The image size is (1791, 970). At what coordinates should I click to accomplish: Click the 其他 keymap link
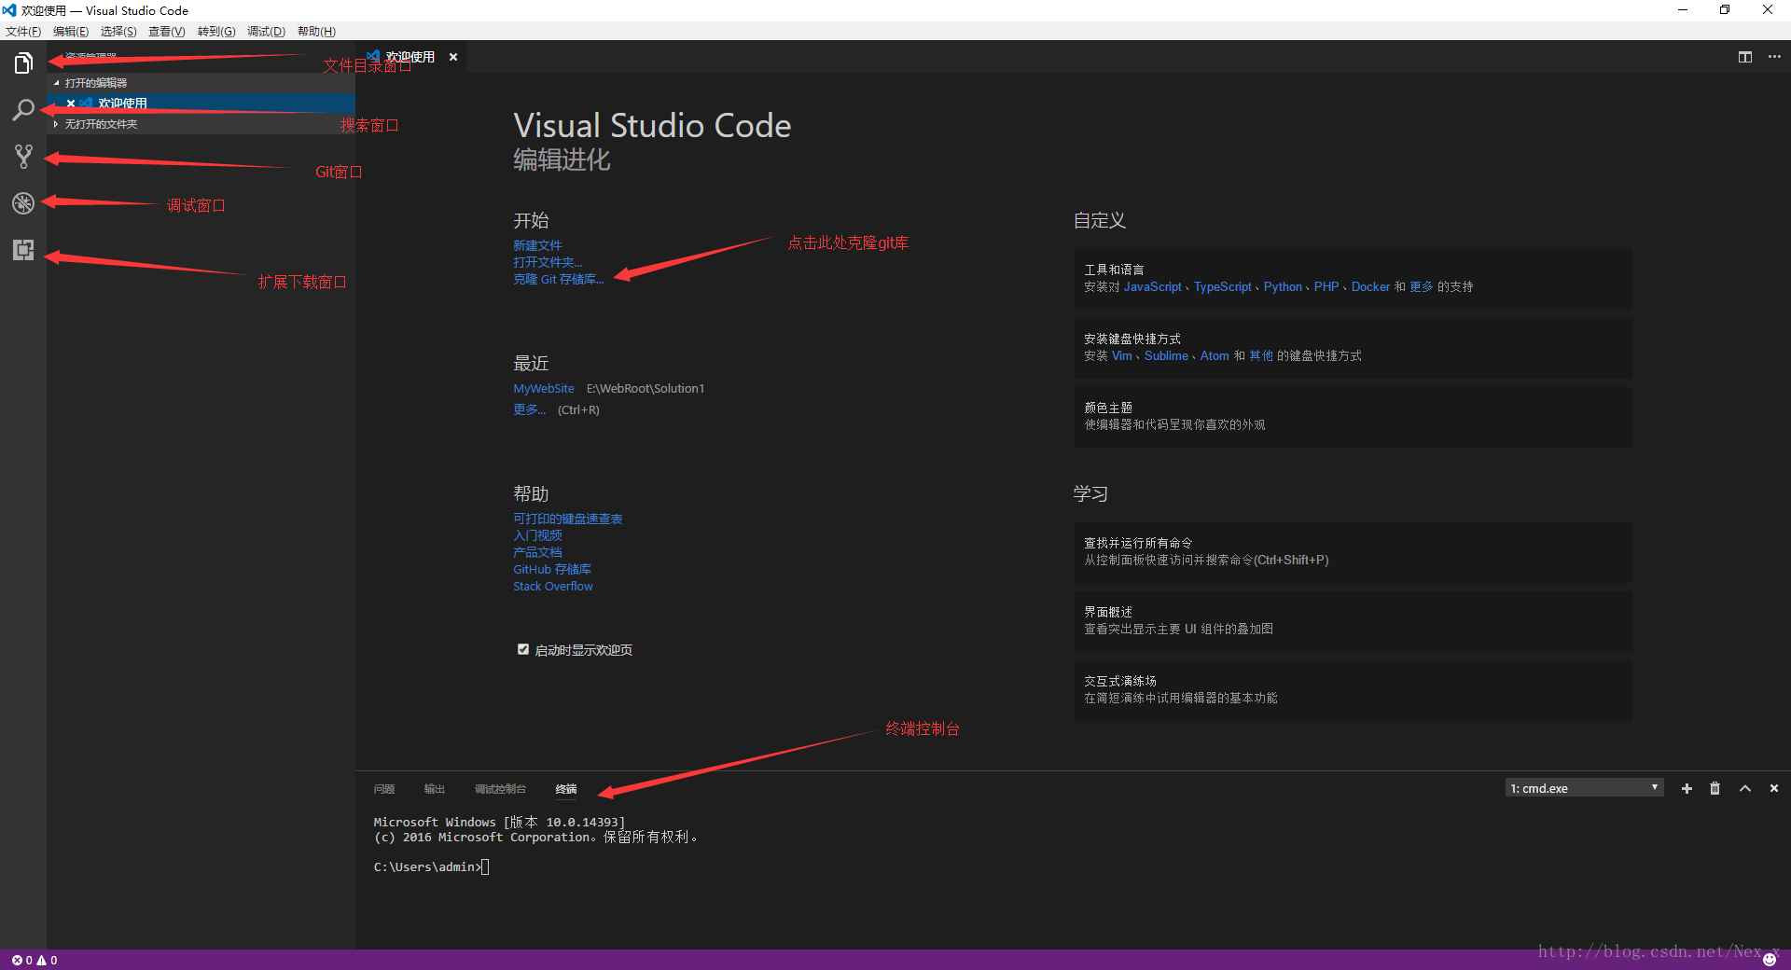click(1261, 356)
